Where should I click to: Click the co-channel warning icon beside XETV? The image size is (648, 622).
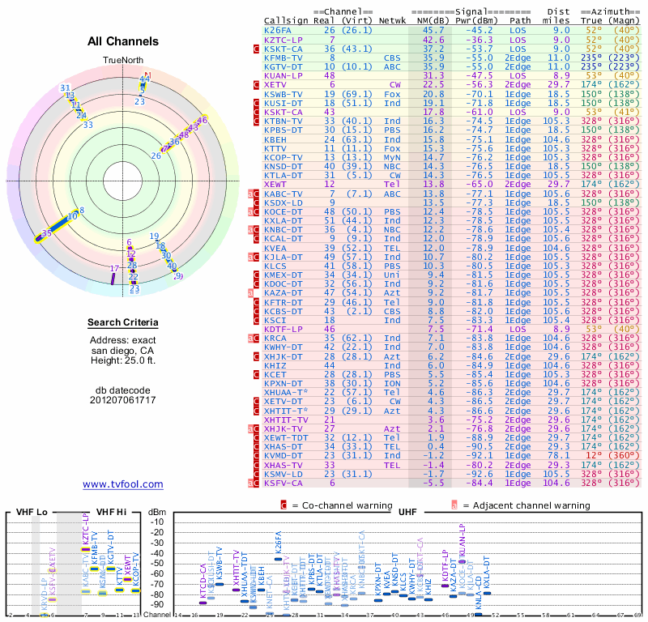256,85
